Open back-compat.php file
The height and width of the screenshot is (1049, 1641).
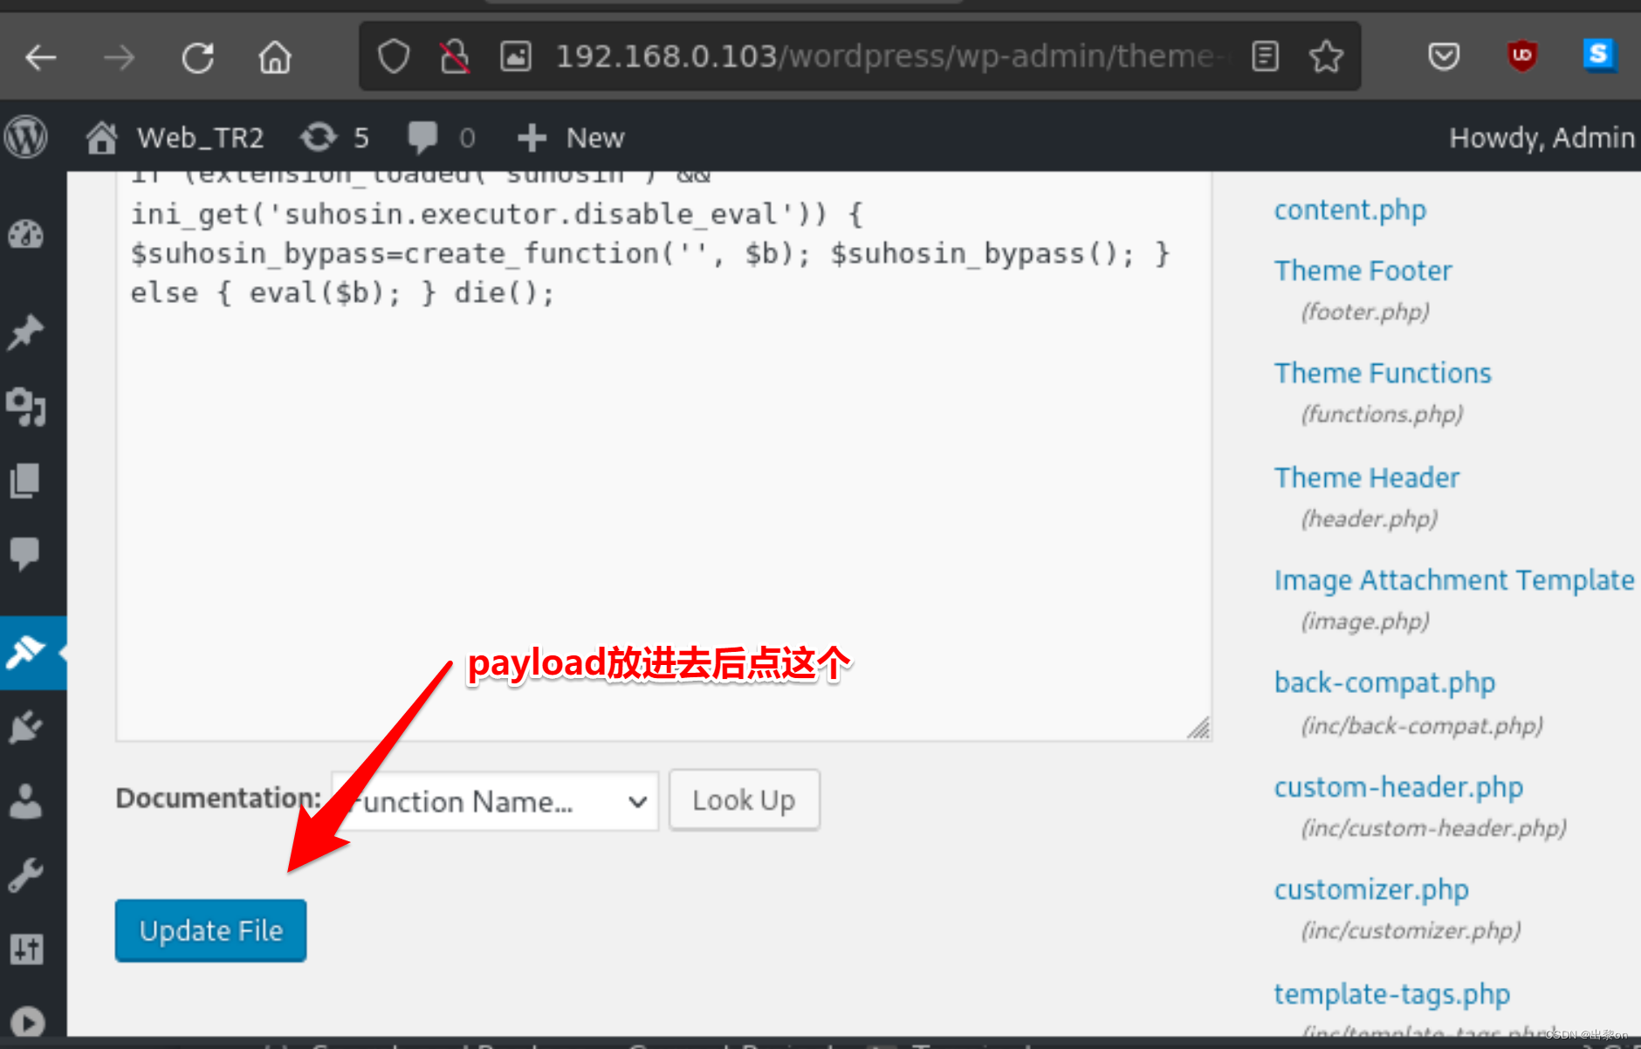pyautogui.click(x=1384, y=682)
